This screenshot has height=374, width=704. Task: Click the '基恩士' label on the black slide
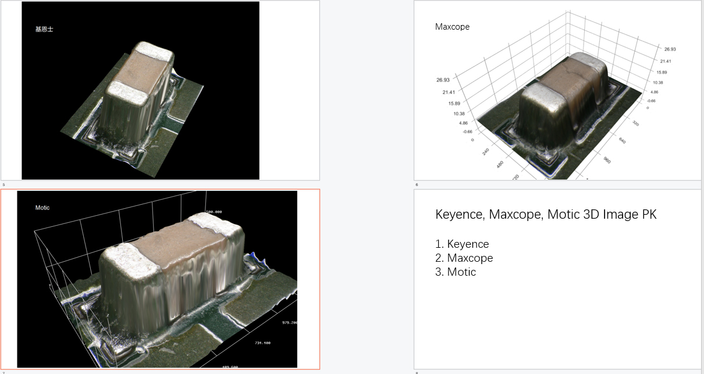coord(44,29)
